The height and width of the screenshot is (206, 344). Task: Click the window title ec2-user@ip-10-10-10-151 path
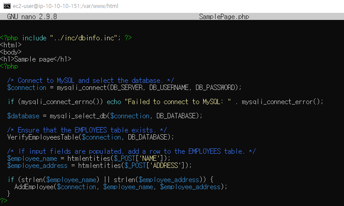65,6
